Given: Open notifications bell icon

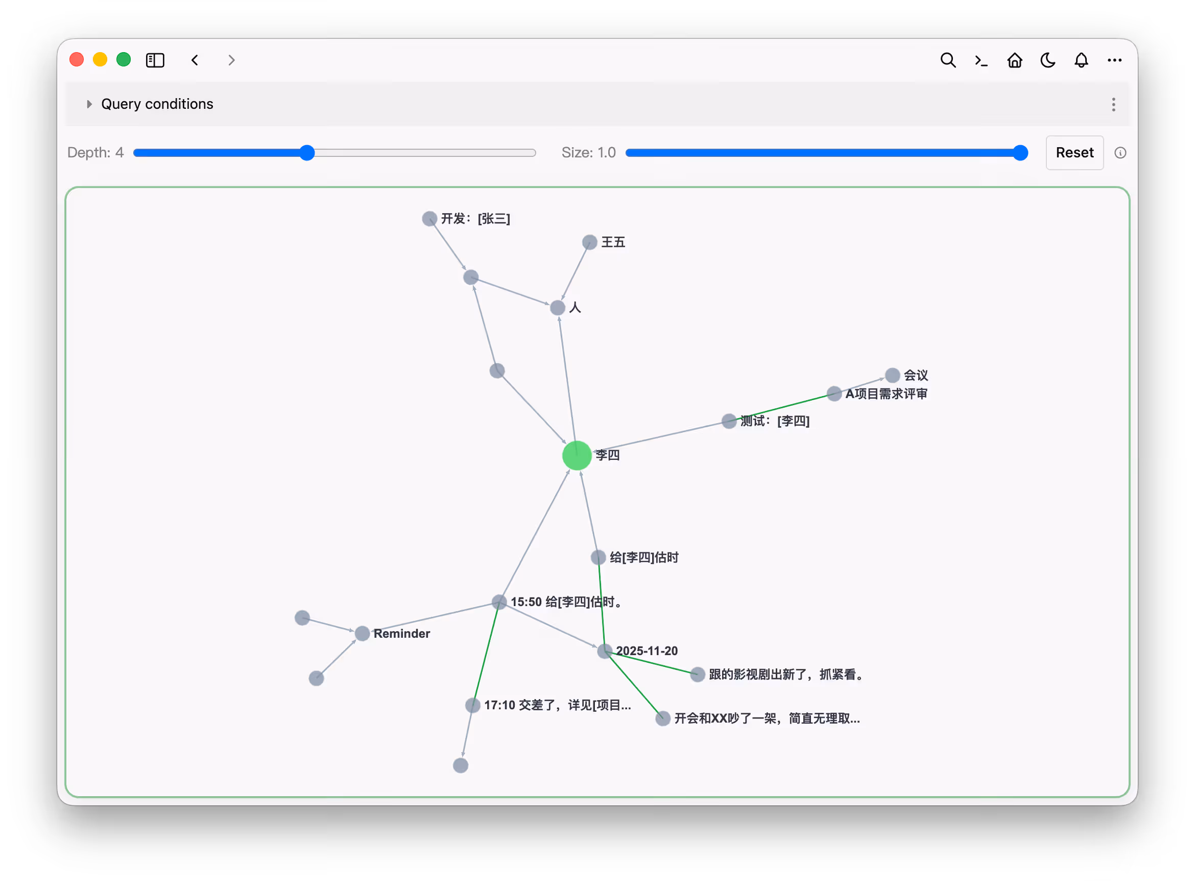Looking at the screenshot, I should click(x=1081, y=60).
